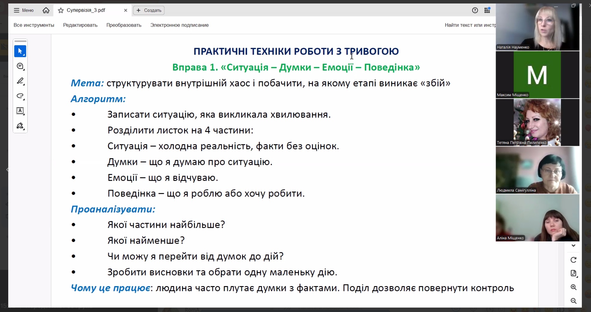The width and height of the screenshot is (591, 312).
Task: Close the Супервізія_3.pdf tab
Action: coord(126,10)
